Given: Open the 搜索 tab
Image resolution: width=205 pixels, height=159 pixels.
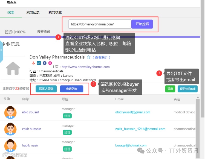Looking at the screenshot, I should (x=11, y=12).
